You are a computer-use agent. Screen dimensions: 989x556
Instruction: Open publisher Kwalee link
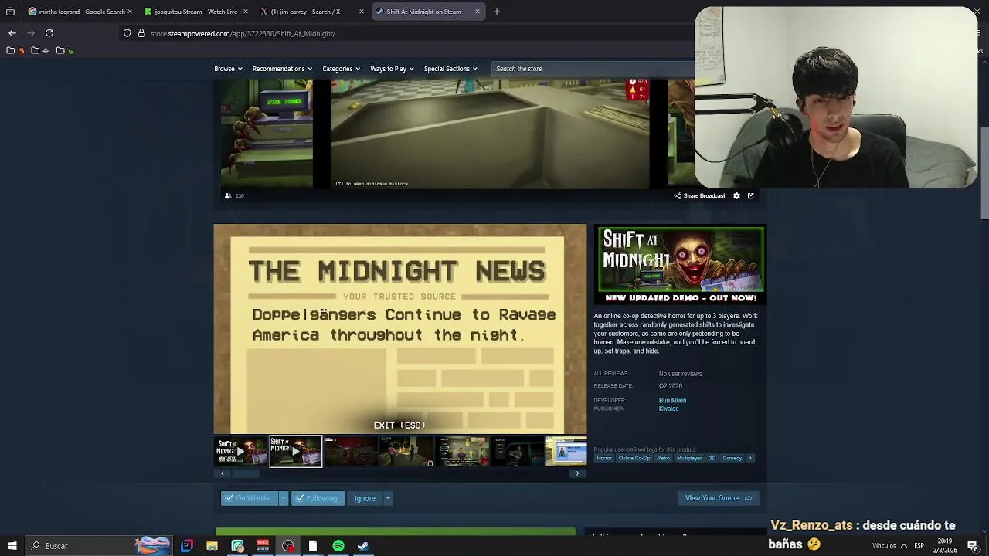[668, 409]
